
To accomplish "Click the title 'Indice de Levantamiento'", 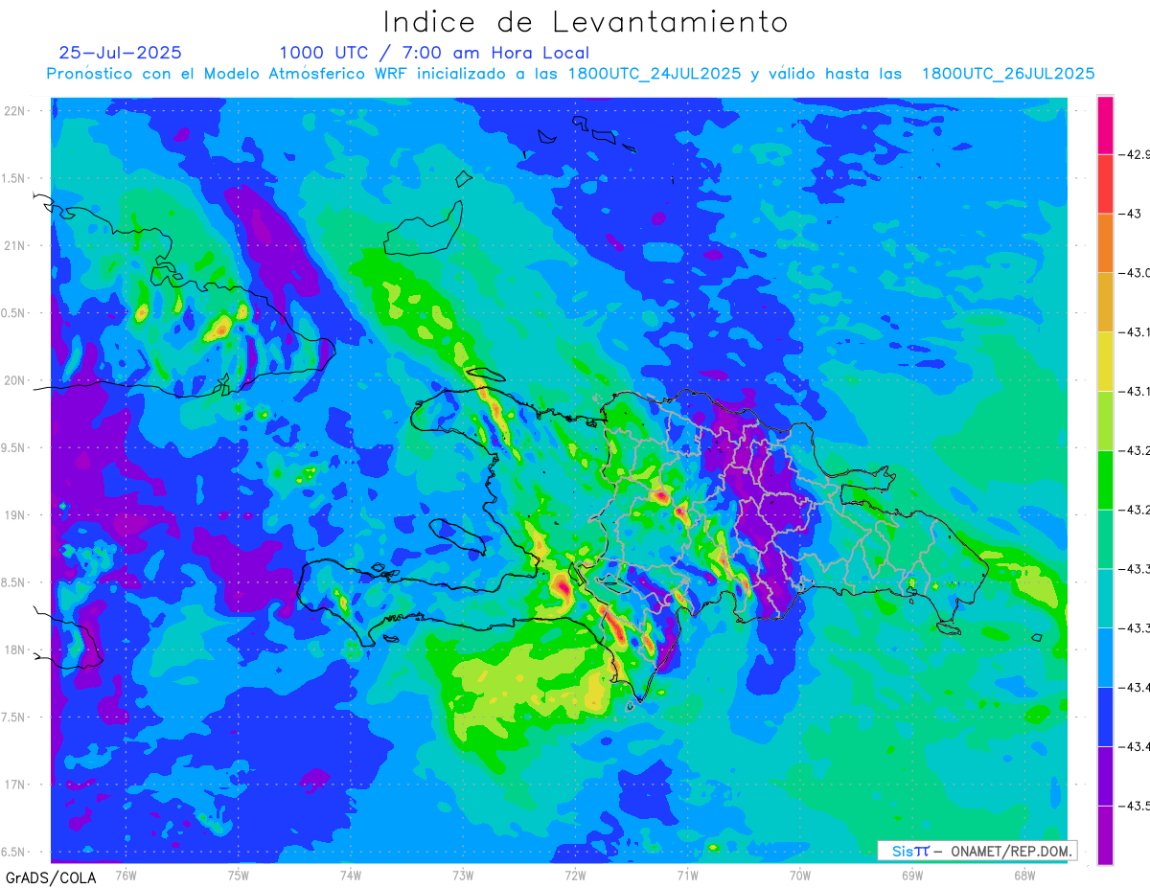I will [x=586, y=22].
